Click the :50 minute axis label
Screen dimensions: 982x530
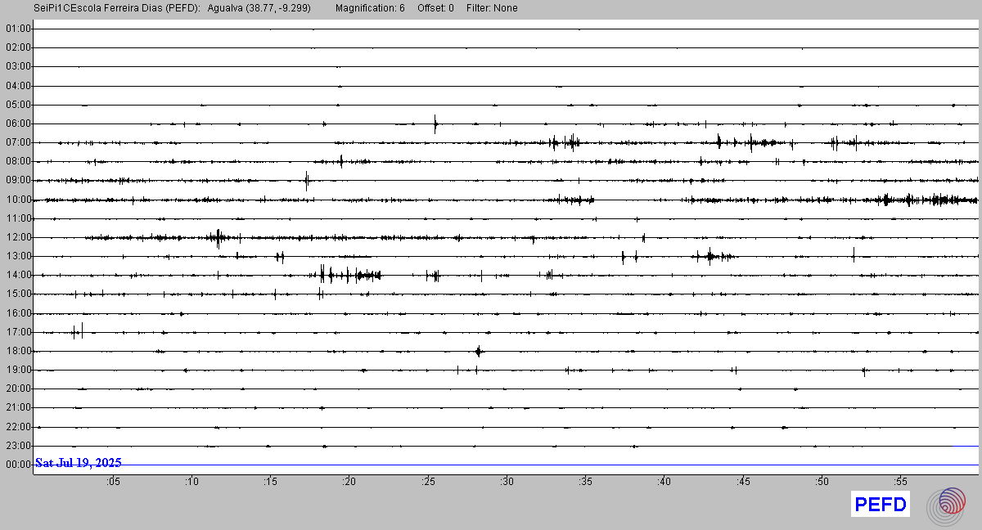pos(822,482)
